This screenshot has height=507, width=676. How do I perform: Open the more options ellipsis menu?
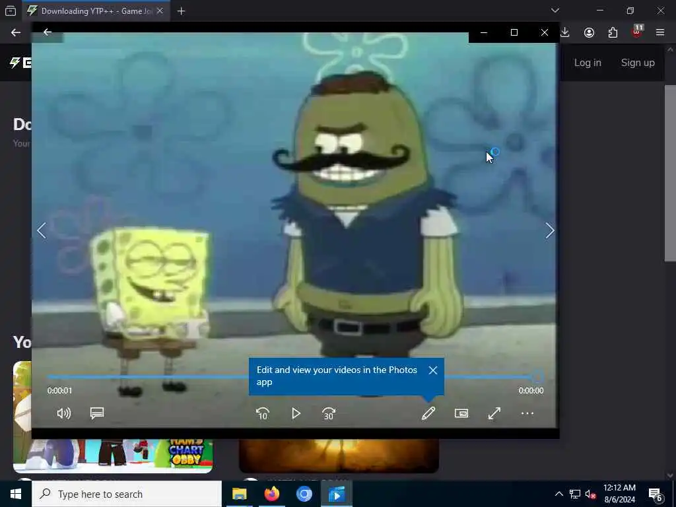(x=527, y=413)
